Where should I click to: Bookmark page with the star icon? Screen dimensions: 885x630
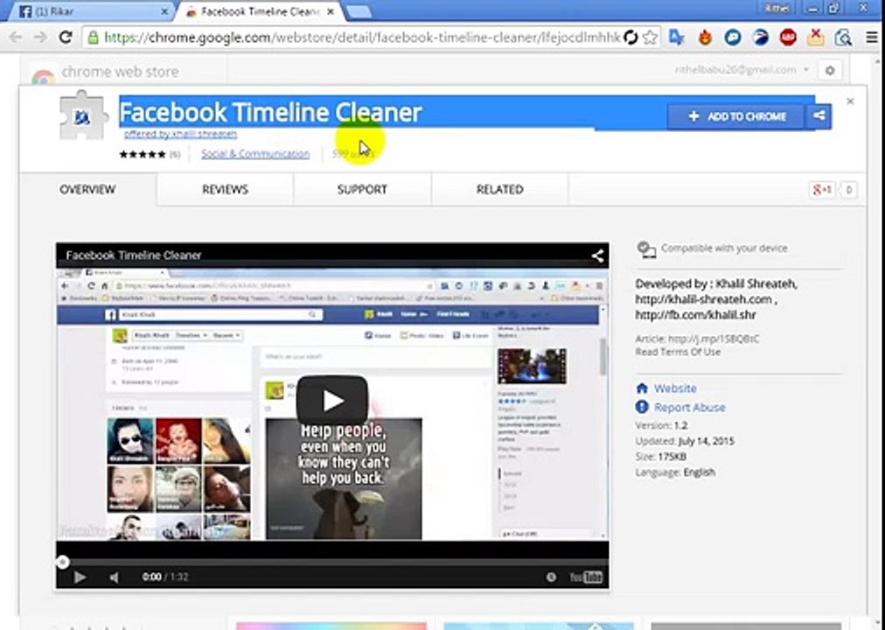click(650, 38)
